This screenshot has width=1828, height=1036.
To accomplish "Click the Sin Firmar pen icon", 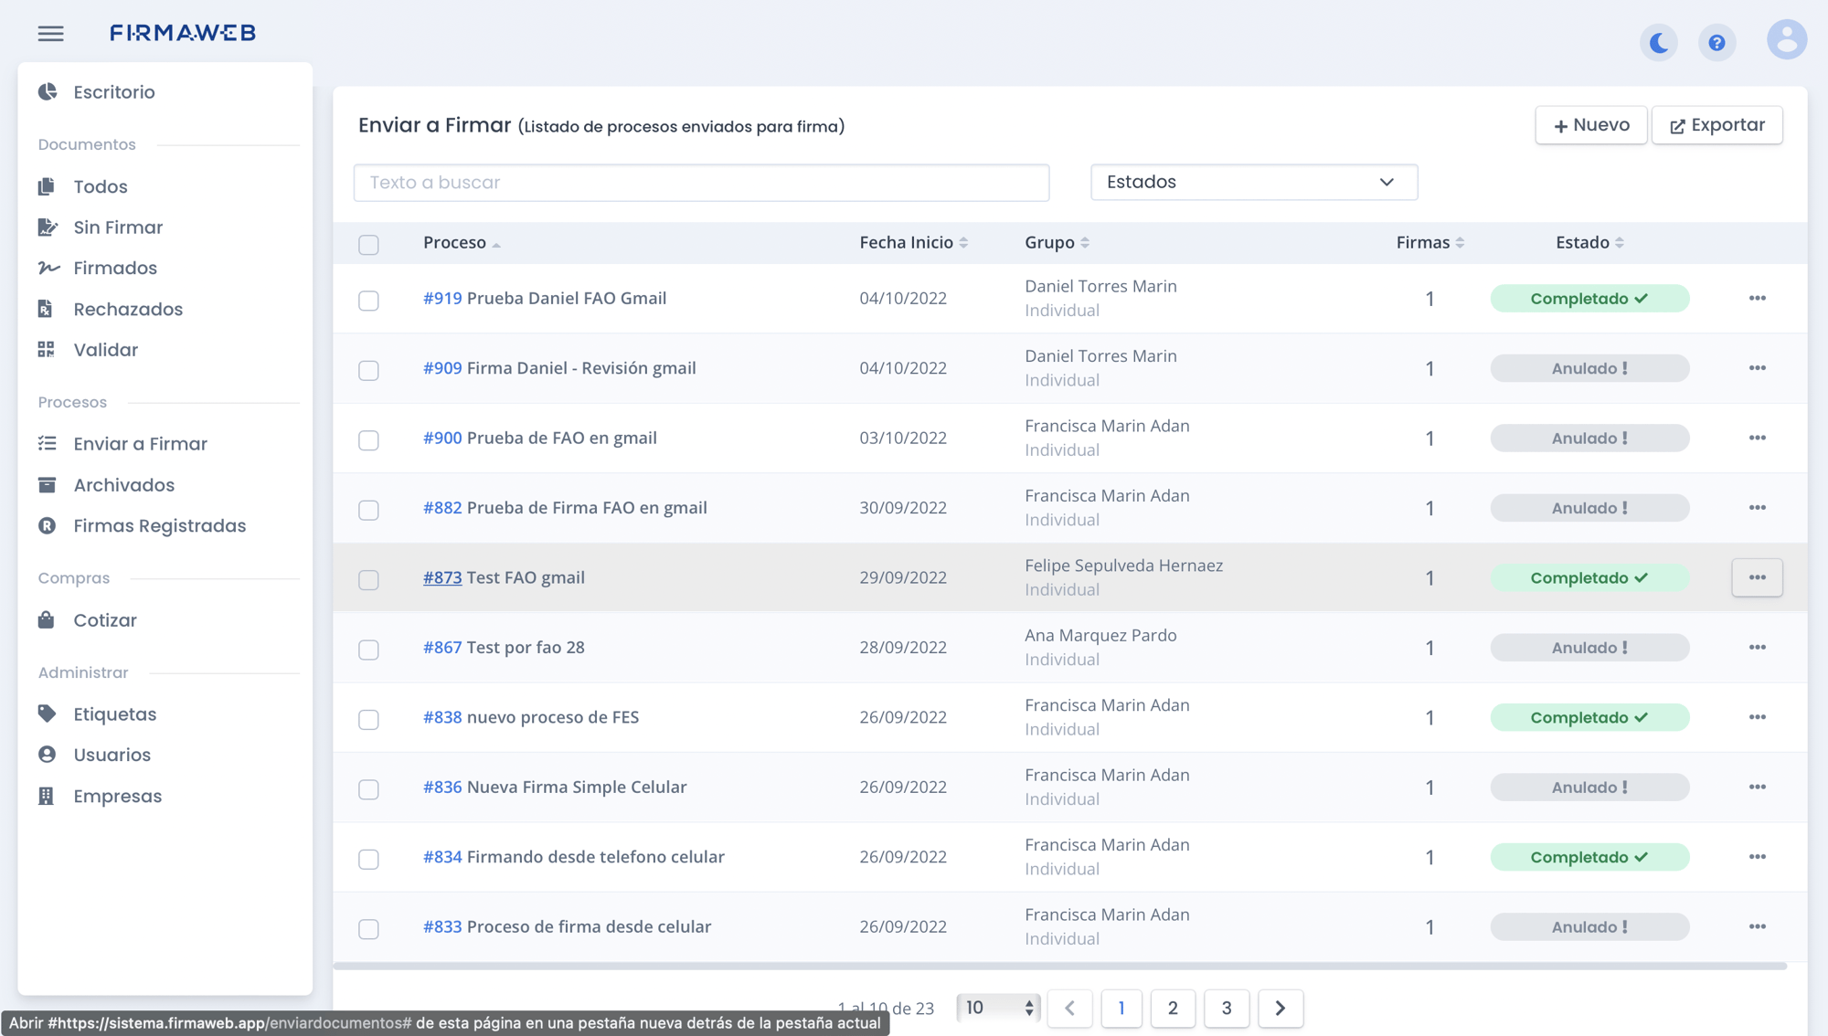I will point(48,227).
